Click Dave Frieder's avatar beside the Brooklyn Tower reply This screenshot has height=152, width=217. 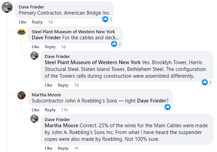tap(34, 56)
